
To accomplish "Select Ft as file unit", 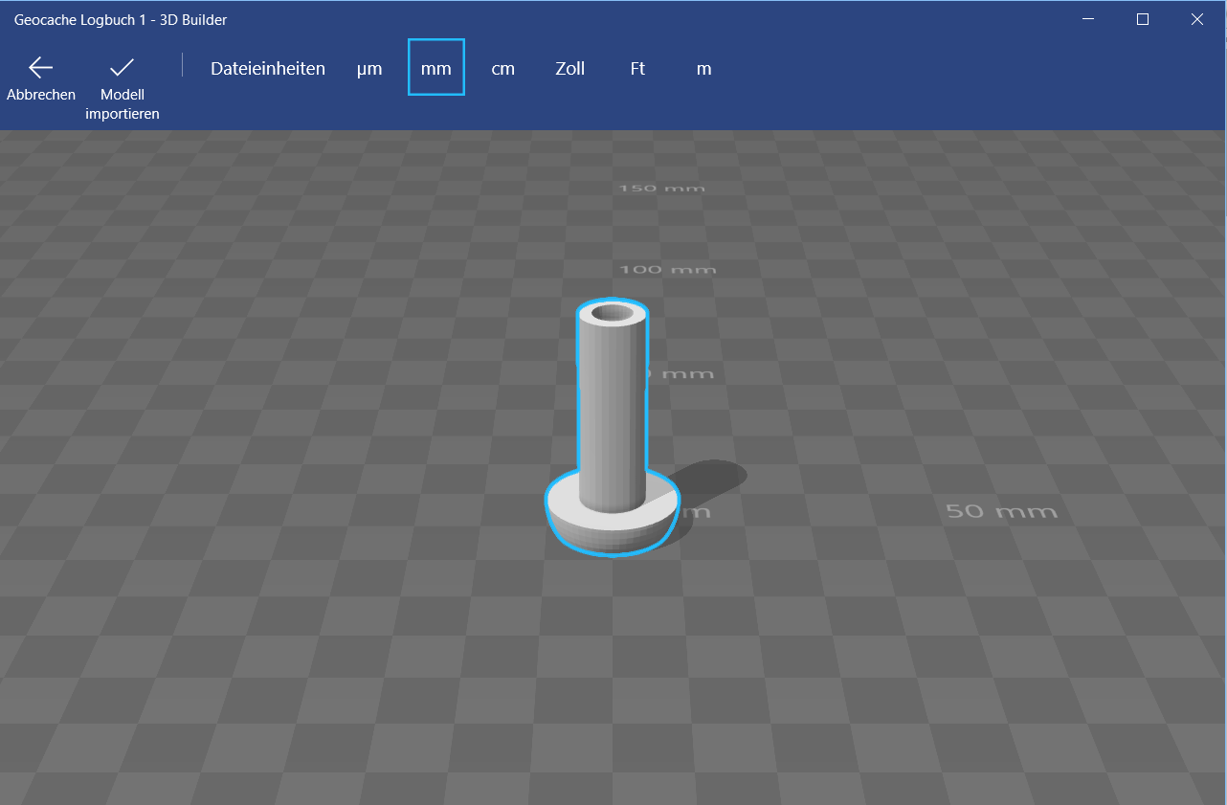I will pos(637,69).
